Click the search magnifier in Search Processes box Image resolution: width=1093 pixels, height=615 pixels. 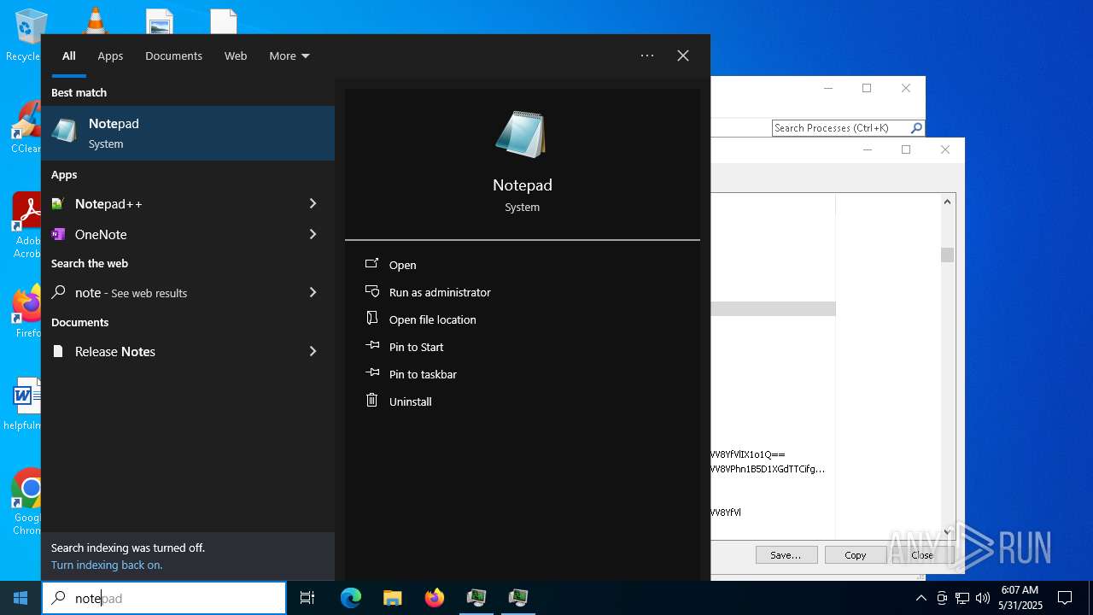tap(916, 128)
